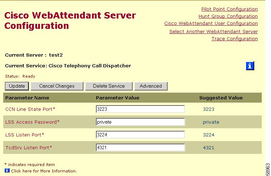This screenshot has width=271, height=176.
Task: Click the Suggested Value column header
Action: 221,98
